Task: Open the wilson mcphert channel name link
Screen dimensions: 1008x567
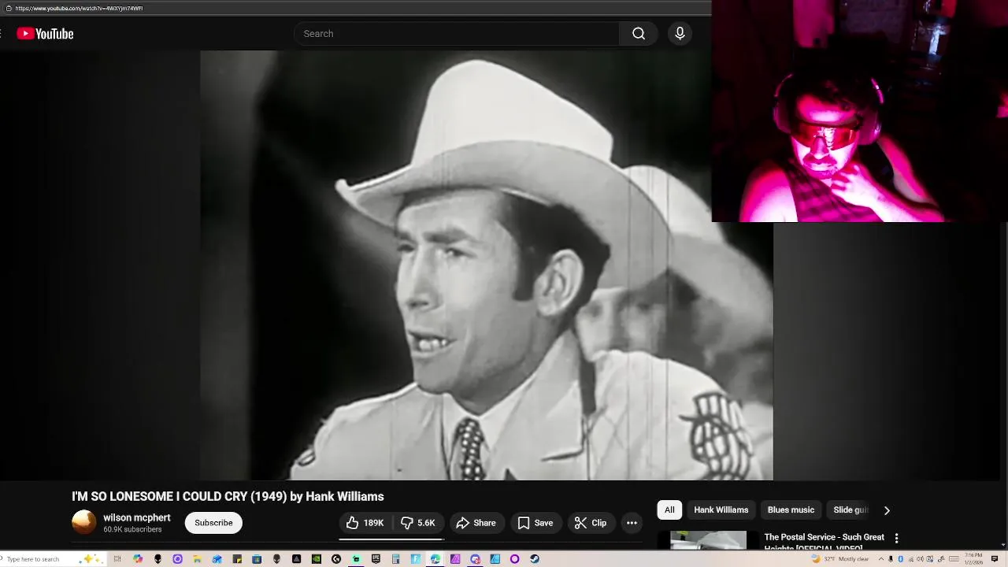Action: point(137,517)
